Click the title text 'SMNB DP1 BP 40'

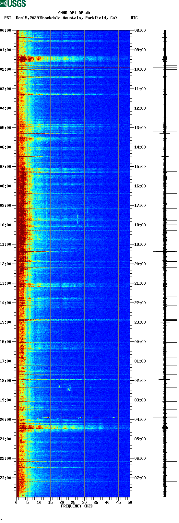click(x=74, y=13)
